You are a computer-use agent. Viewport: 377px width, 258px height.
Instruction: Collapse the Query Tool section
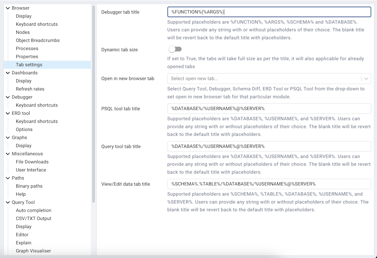pos(7,202)
